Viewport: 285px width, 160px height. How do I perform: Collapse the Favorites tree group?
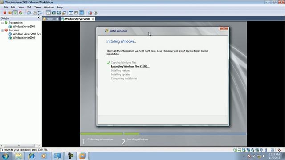coord(2,31)
